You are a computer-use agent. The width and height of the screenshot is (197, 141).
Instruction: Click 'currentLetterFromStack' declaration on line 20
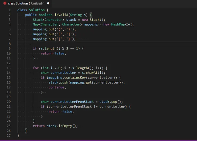coord(72,102)
